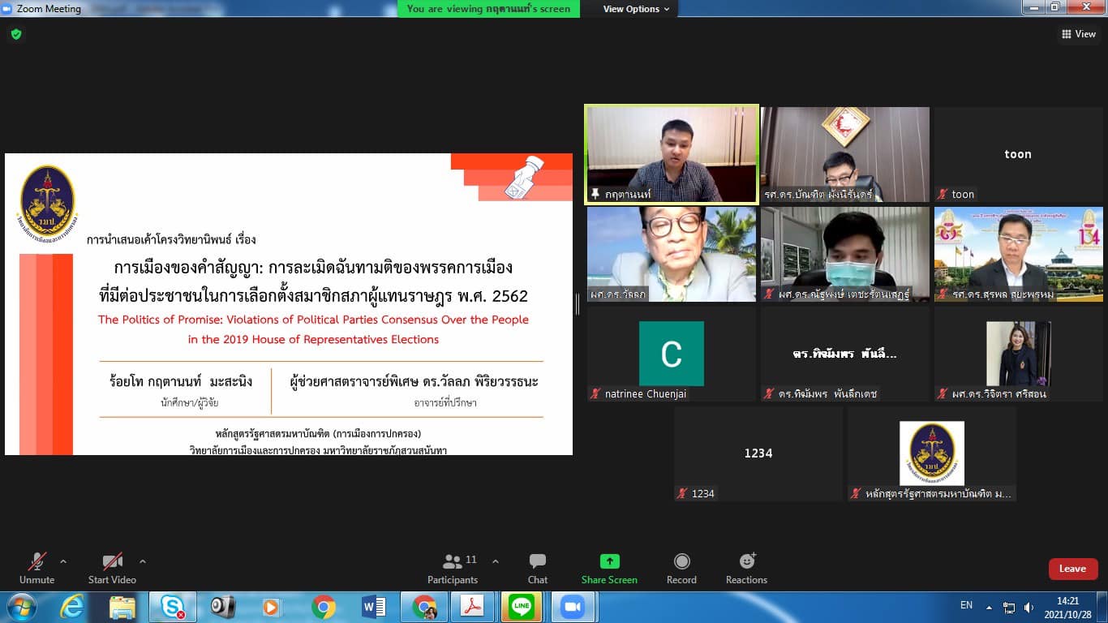
Task: Click the screen-viewing notification banner
Action: [x=488, y=9]
